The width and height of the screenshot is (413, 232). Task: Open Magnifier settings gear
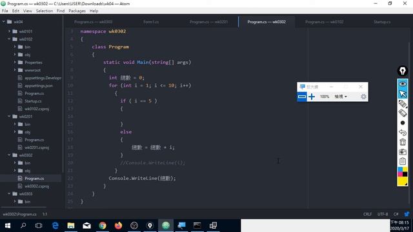363,97
